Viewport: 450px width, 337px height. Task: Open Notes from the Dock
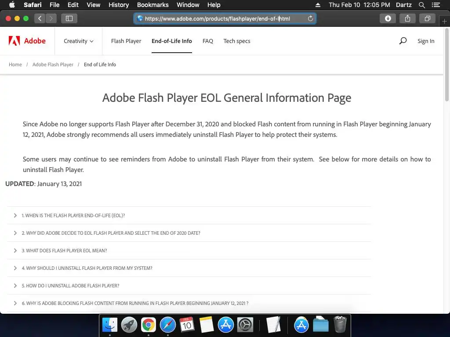(x=207, y=325)
